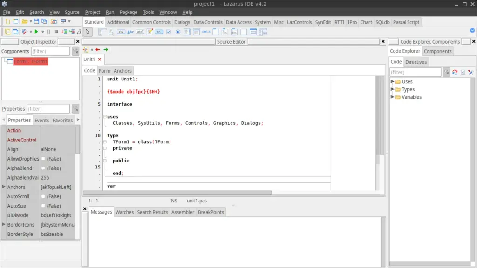Open the Components tab in right panel
Image resolution: width=477 pixels, height=268 pixels.
pyautogui.click(x=437, y=51)
